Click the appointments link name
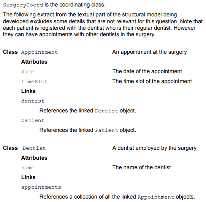 click(x=41, y=187)
